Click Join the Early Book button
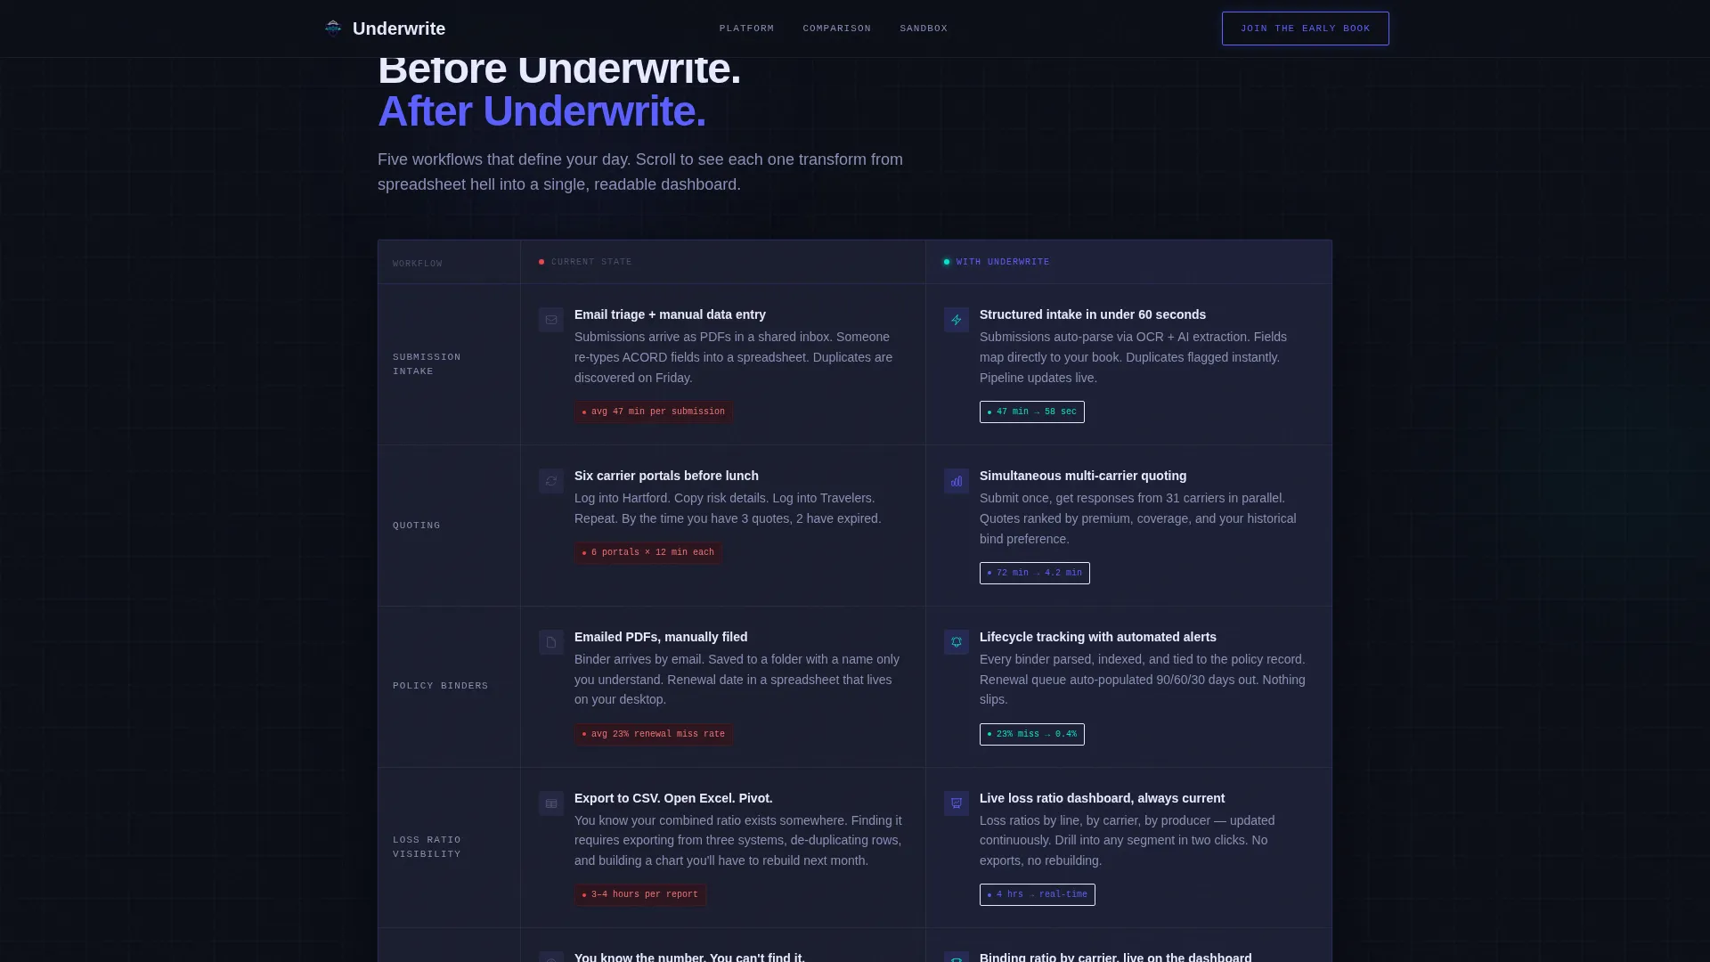 [1305, 29]
